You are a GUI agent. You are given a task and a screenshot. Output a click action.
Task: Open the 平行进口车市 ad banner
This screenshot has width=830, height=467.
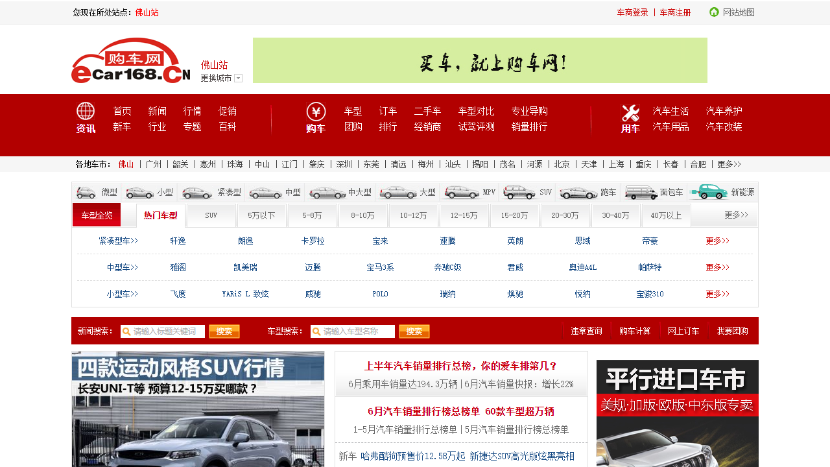(678, 413)
